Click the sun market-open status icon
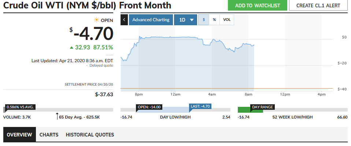 tap(96, 20)
